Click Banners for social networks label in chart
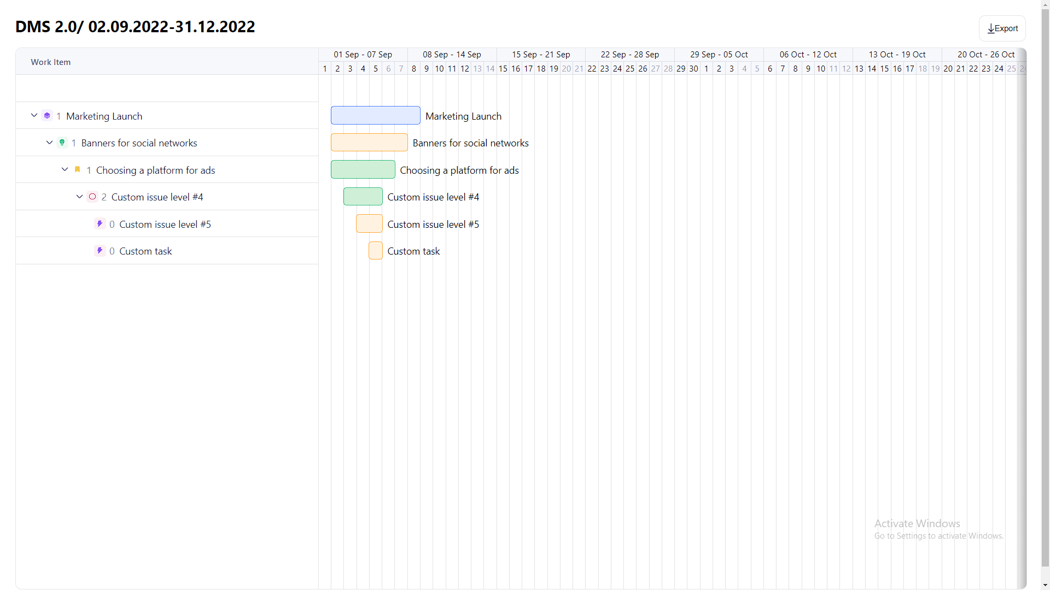Image resolution: width=1050 pixels, height=590 pixels. coord(470,143)
